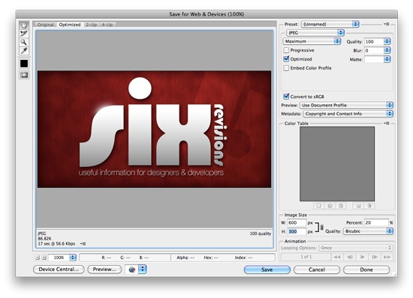Click the '100 quality' label
The height and width of the screenshot is (298, 413).
click(x=261, y=234)
